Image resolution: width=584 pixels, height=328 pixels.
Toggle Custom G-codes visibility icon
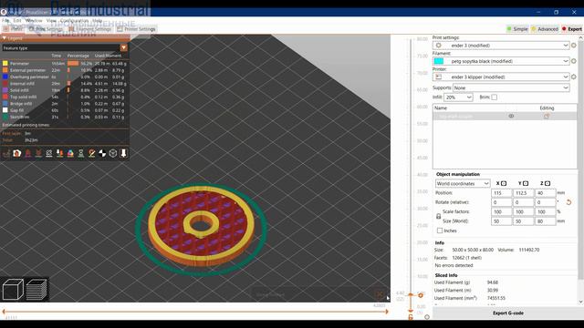91,153
